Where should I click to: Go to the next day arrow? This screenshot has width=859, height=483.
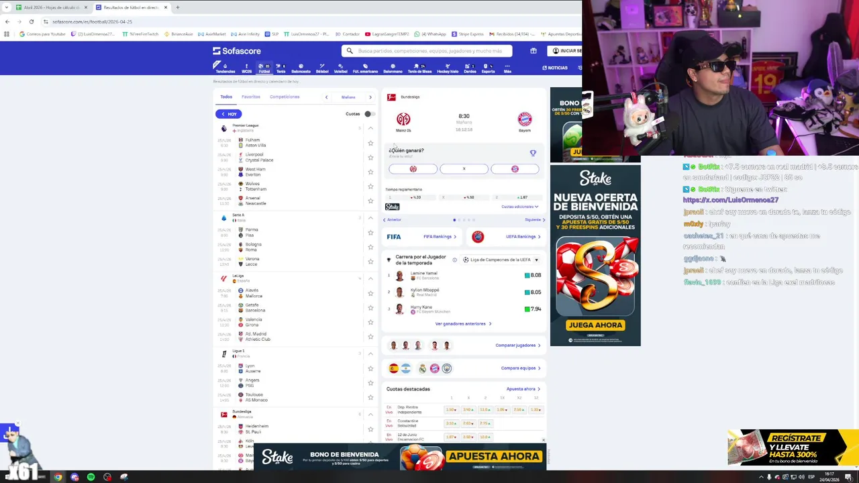[x=370, y=97]
